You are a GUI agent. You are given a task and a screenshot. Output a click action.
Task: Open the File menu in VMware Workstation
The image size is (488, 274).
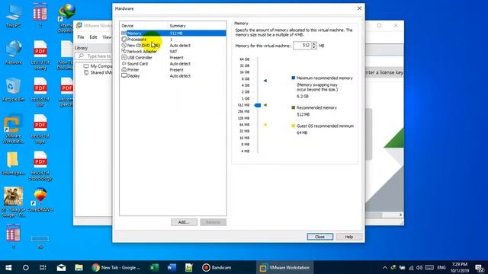click(81, 37)
